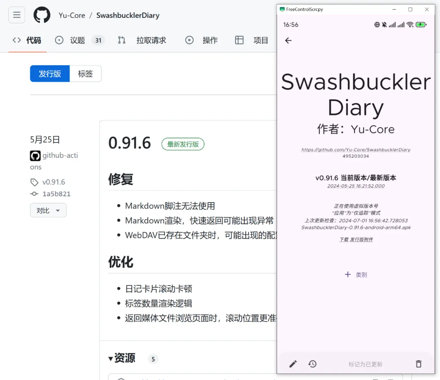Open the 对比 compare dropdown
Screen dimensions: 440x380
pyautogui.click(x=48, y=210)
